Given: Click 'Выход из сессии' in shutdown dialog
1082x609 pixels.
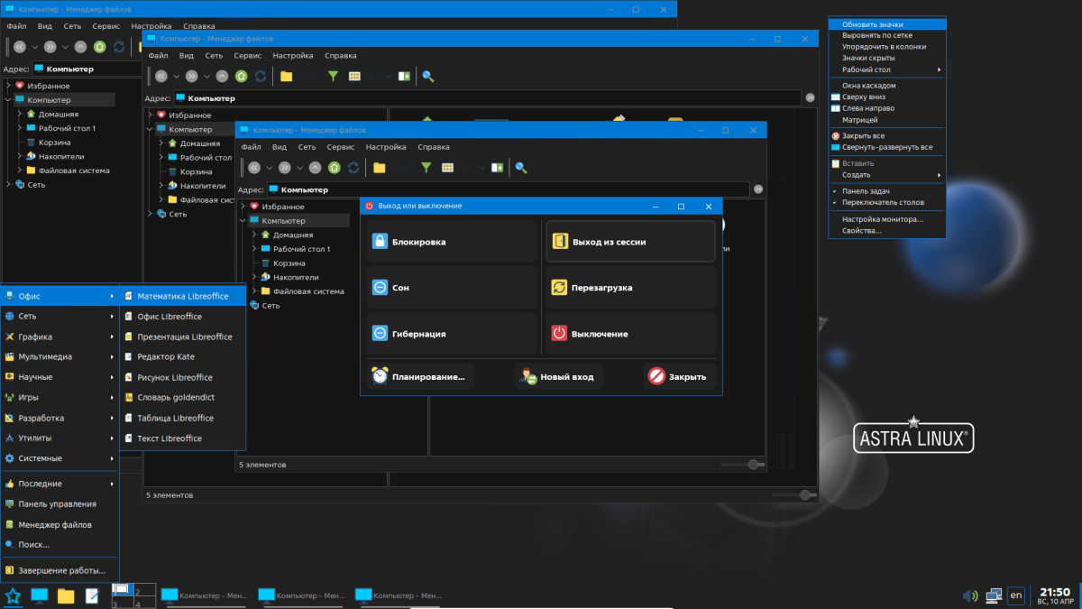Looking at the screenshot, I should (630, 242).
